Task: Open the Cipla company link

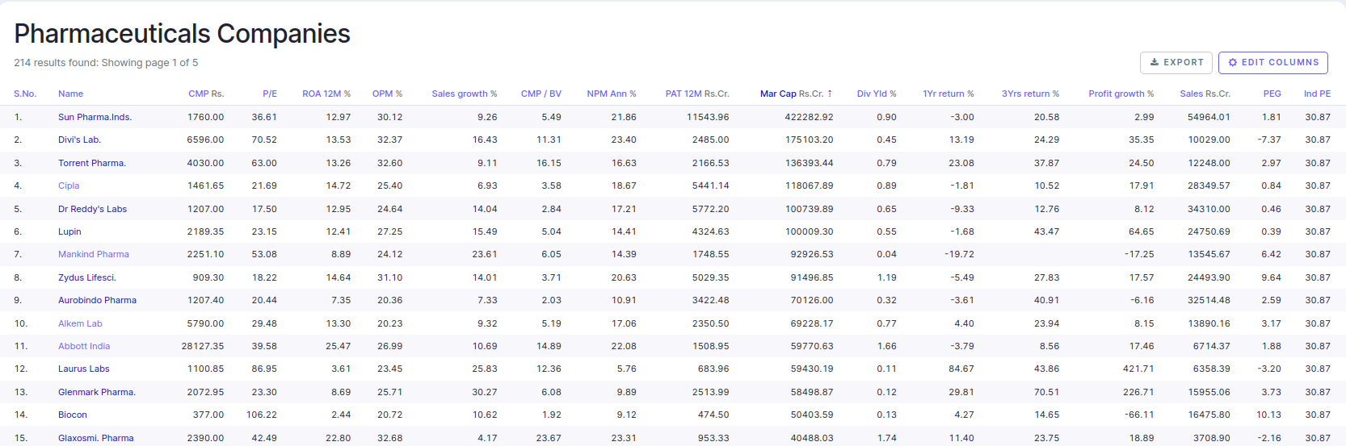Action: (69, 185)
